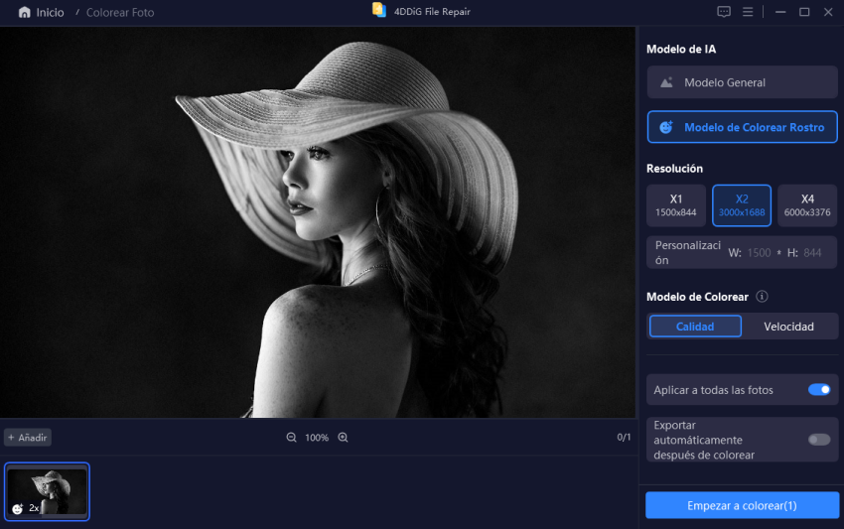Screen dimensions: 844x529
Task: Click Colorear Foto breadcrumb
Action: [x=120, y=12]
